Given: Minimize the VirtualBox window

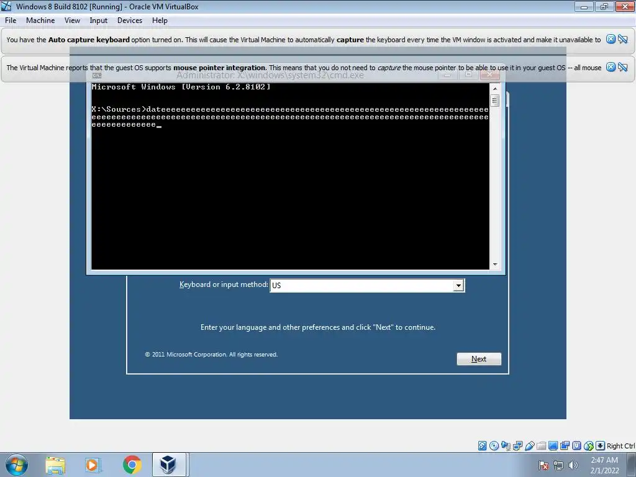Looking at the screenshot, I should 584,6.
